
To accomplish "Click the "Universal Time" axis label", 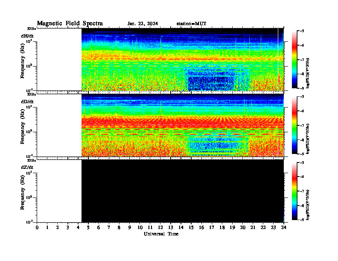I will click(161, 234).
